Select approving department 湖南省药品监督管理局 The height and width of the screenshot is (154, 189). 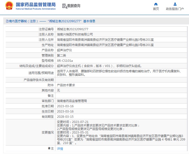click(x=72, y=101)
